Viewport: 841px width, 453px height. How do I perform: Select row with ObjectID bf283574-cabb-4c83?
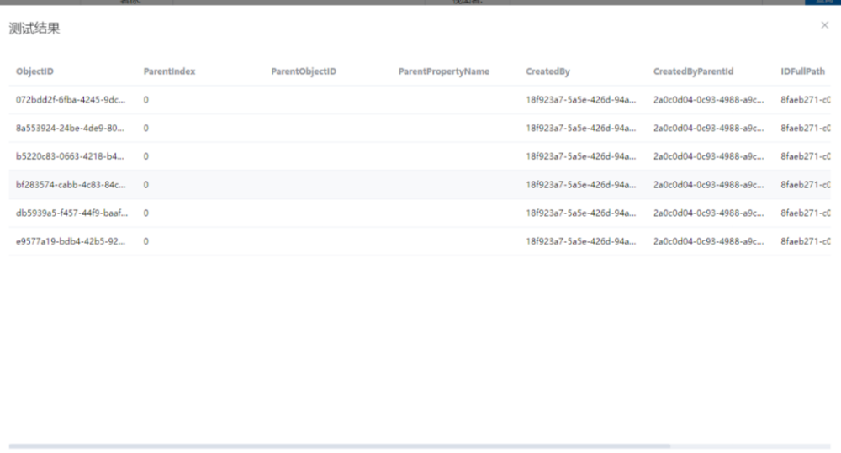click(x=71, y=185)
